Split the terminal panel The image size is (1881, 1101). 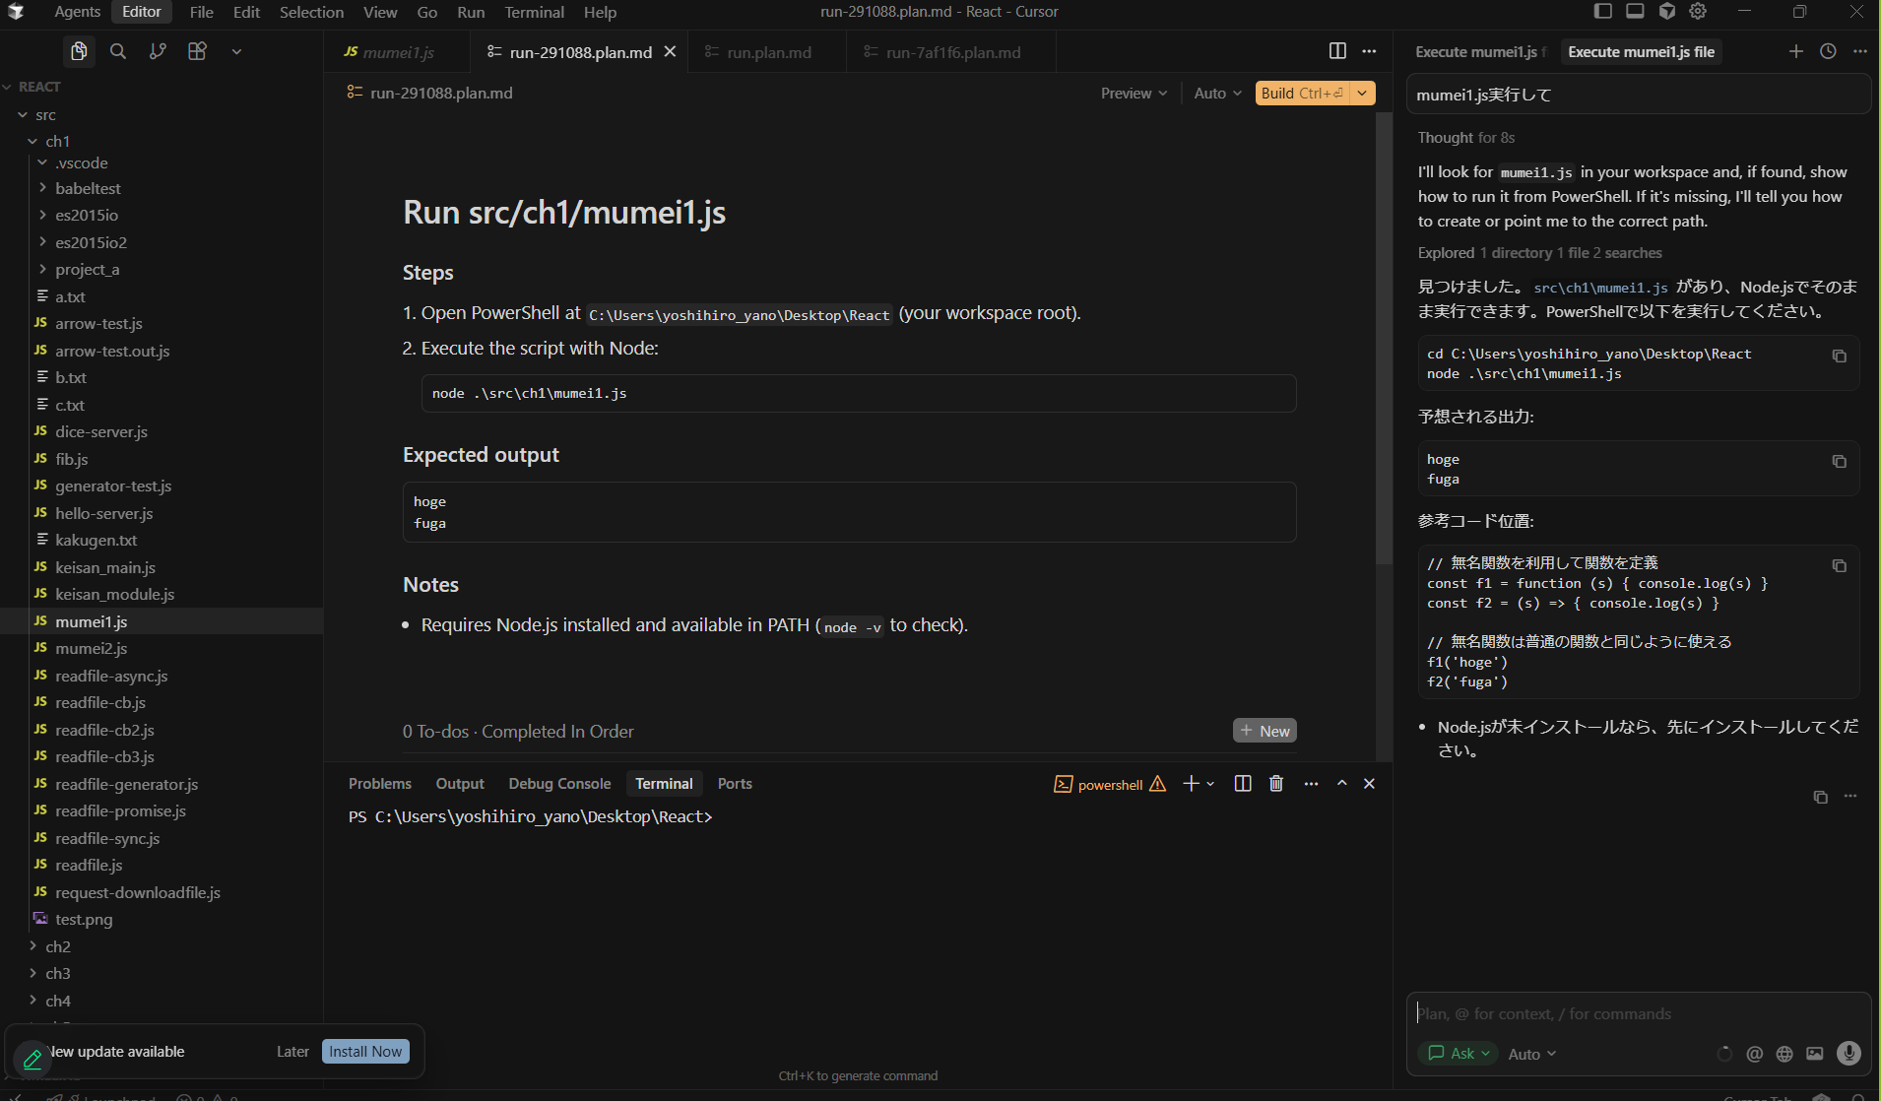coord(1243,784)
